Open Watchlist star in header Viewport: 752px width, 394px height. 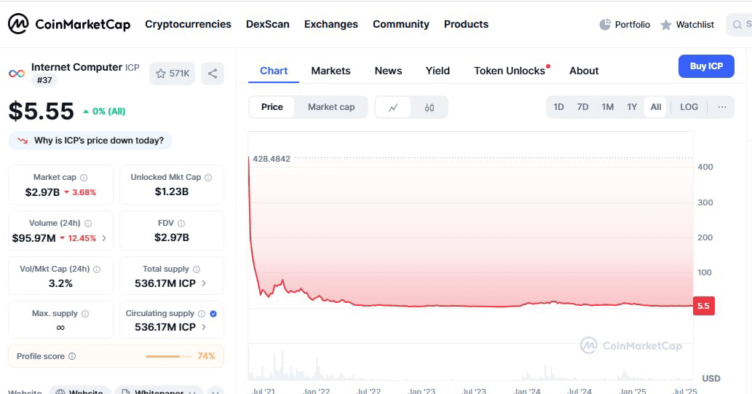click(666, 25)
